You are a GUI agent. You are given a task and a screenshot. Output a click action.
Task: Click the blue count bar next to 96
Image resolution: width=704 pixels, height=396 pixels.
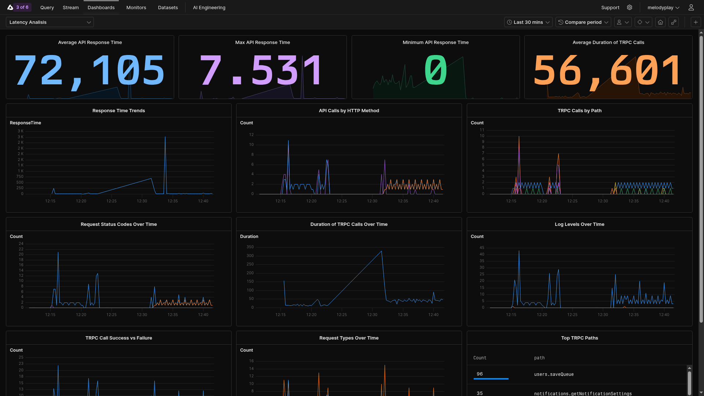click(x=491, y=378)
